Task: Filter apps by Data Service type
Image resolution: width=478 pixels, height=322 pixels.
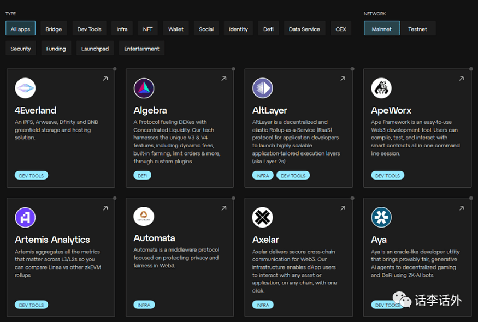Action: pyautogui.click(x=304, y=28)
